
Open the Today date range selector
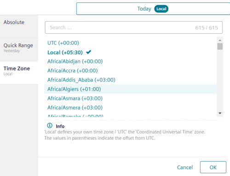pyautogui.click(x=153, y=9)
